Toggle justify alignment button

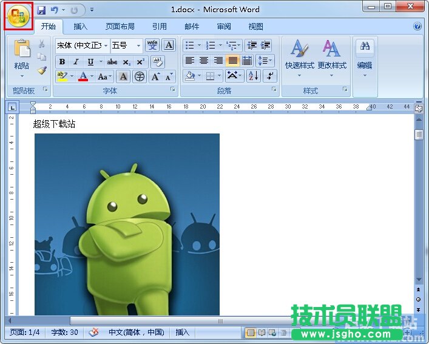coord(232,61)
